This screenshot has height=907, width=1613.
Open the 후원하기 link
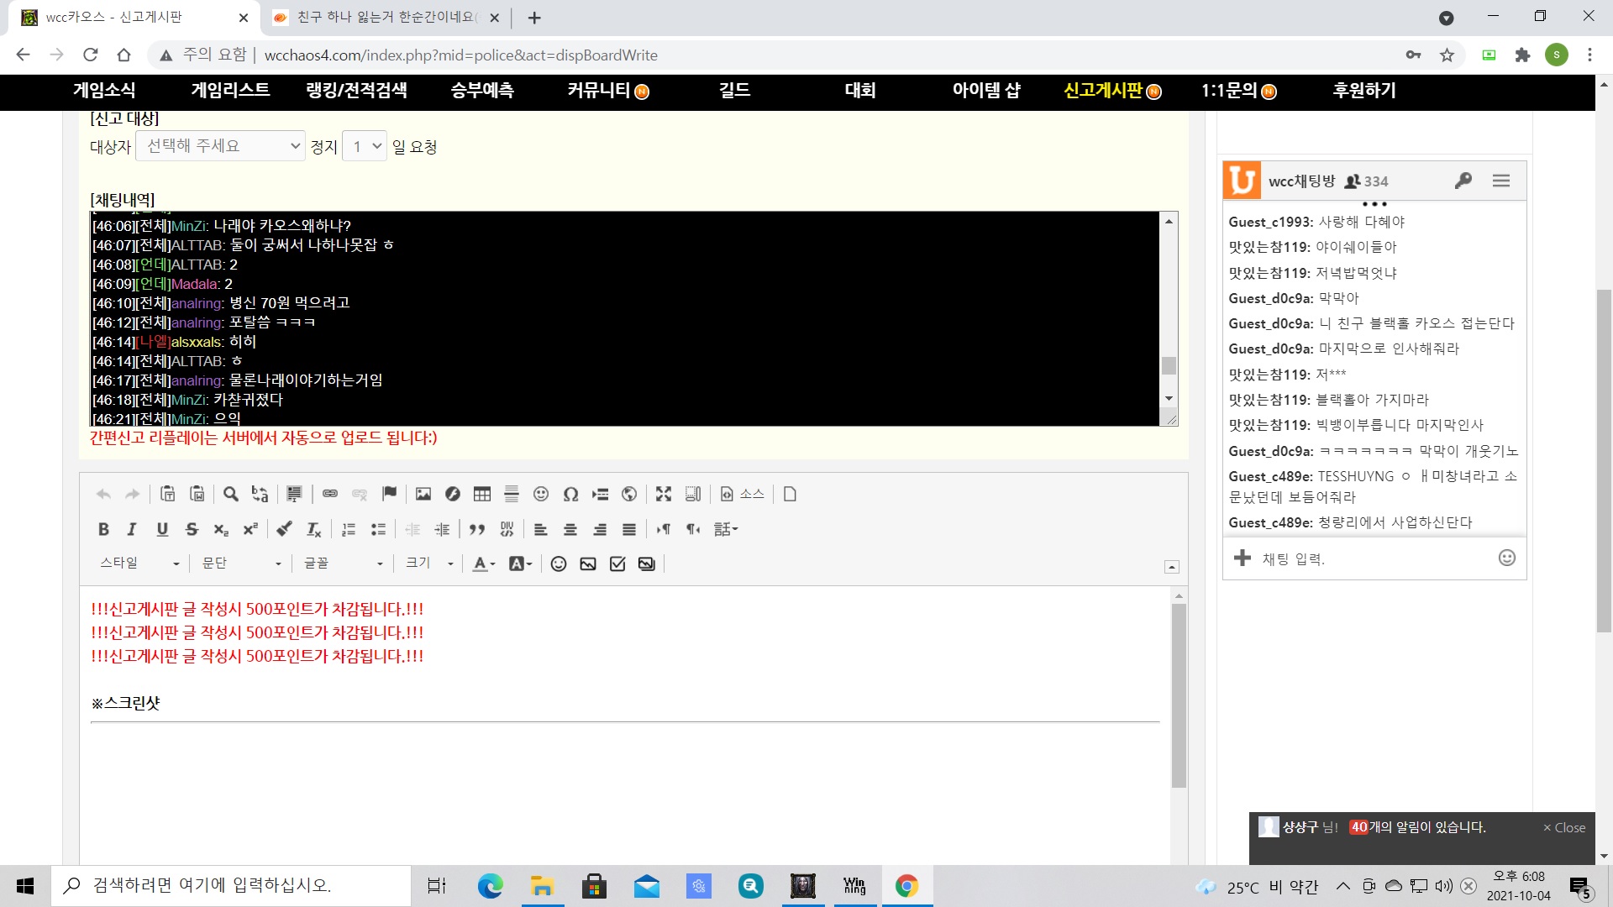point(1364,91)
